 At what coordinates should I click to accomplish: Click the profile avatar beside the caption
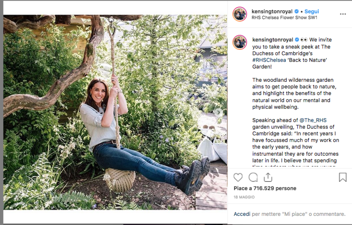click(x=240, y=42)
